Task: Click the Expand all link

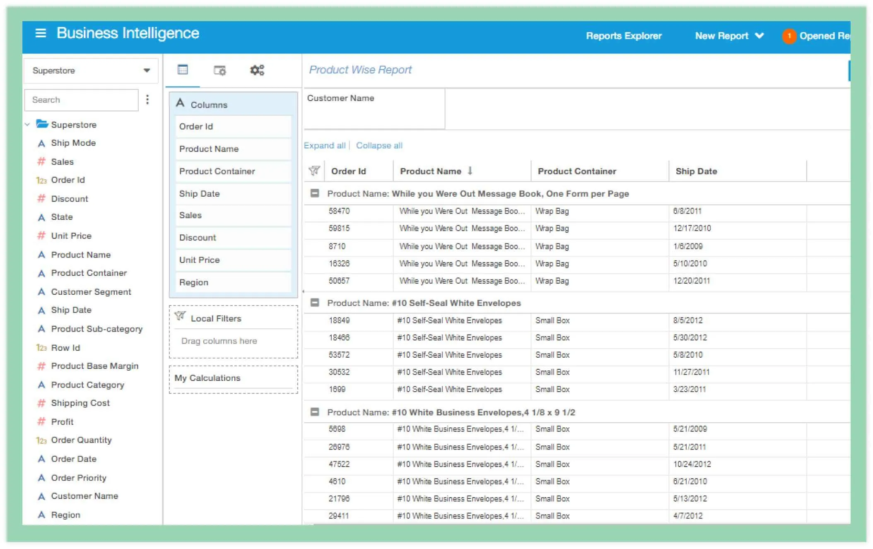Action: (324, 145)
